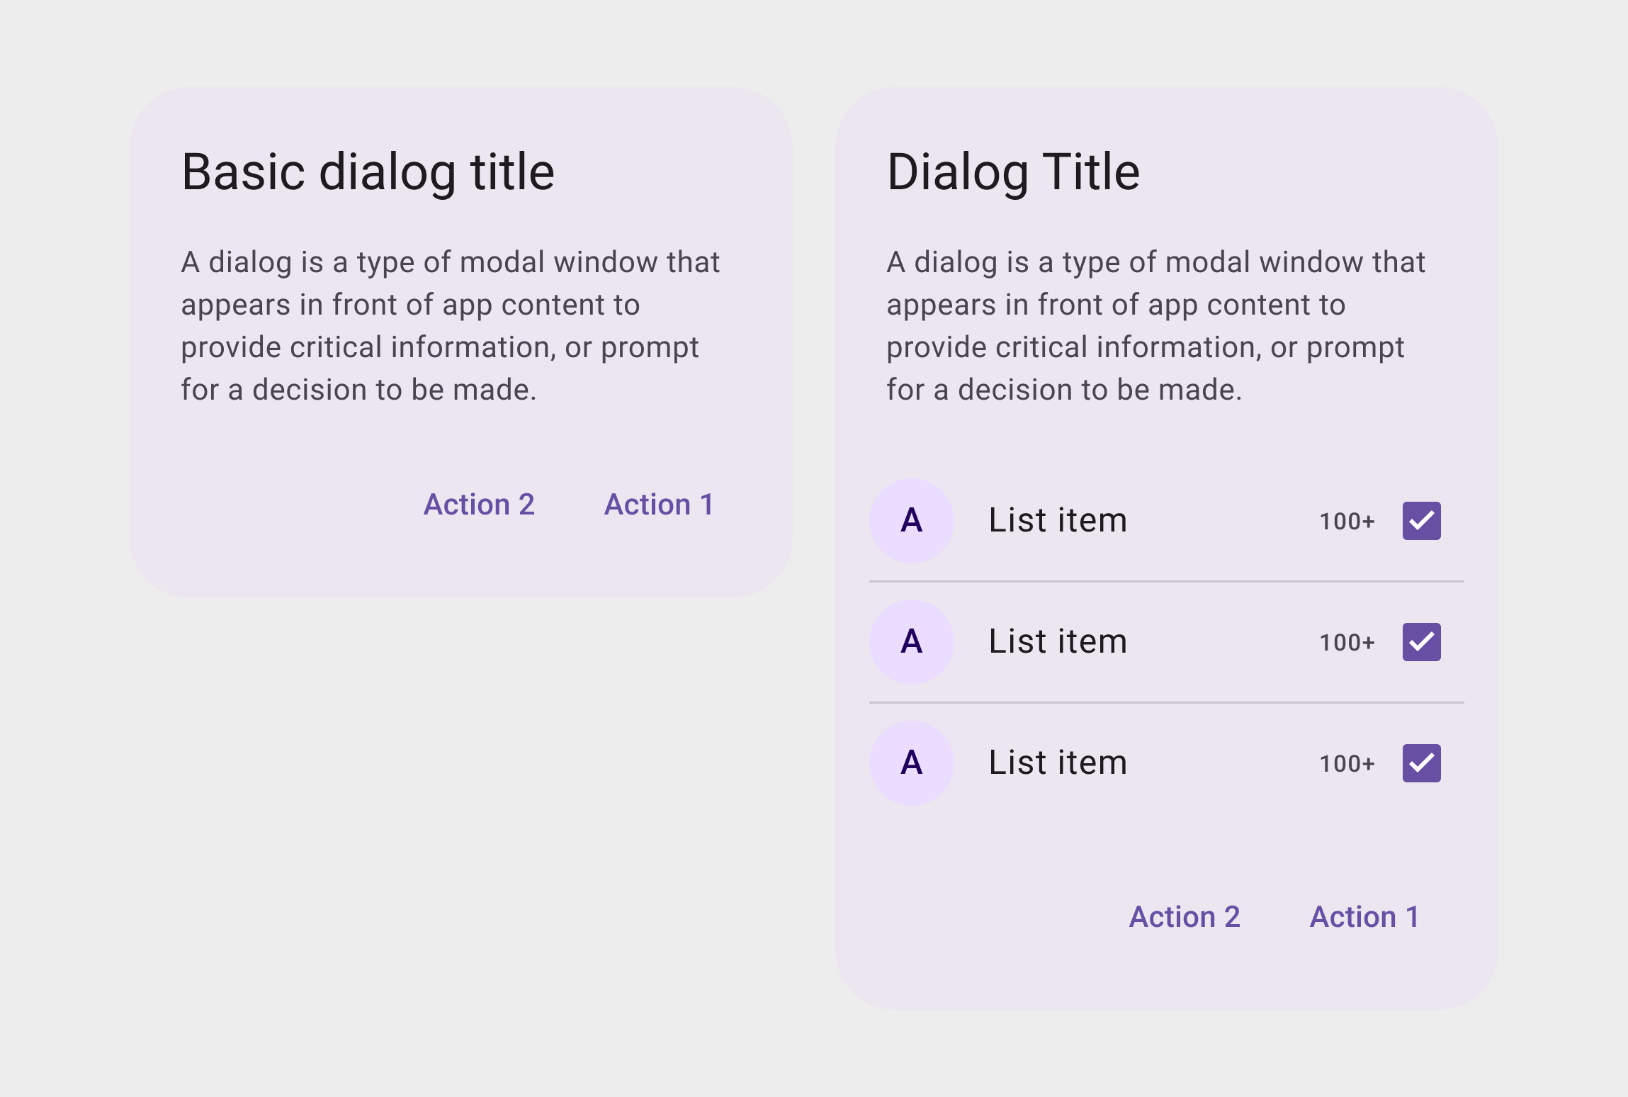Uncheck the third list item checkbox

pyautogui.click(x=1421, y=763)
